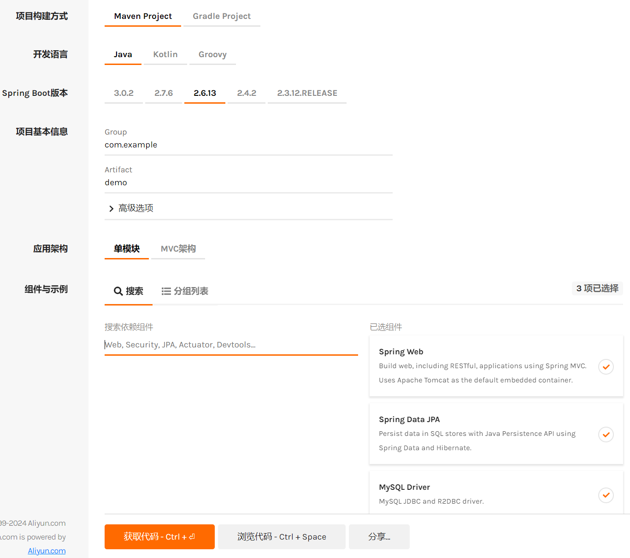630x558 pixels.
Task: Switch to the Gradle Project tab
Action: 222,16
